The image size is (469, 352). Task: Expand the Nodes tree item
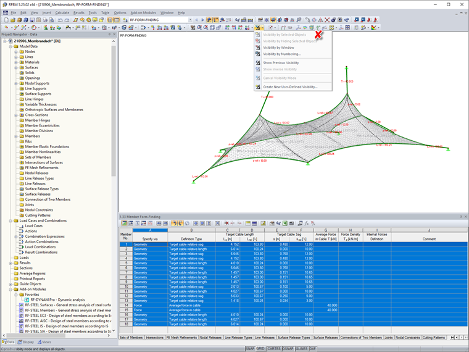[15, 52]
